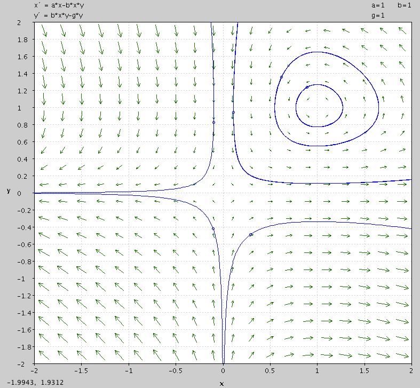The width and height of the screenshot is (420, 388).
Task: Click the y-axis tick label 1.2
Action: click(22, 91)
